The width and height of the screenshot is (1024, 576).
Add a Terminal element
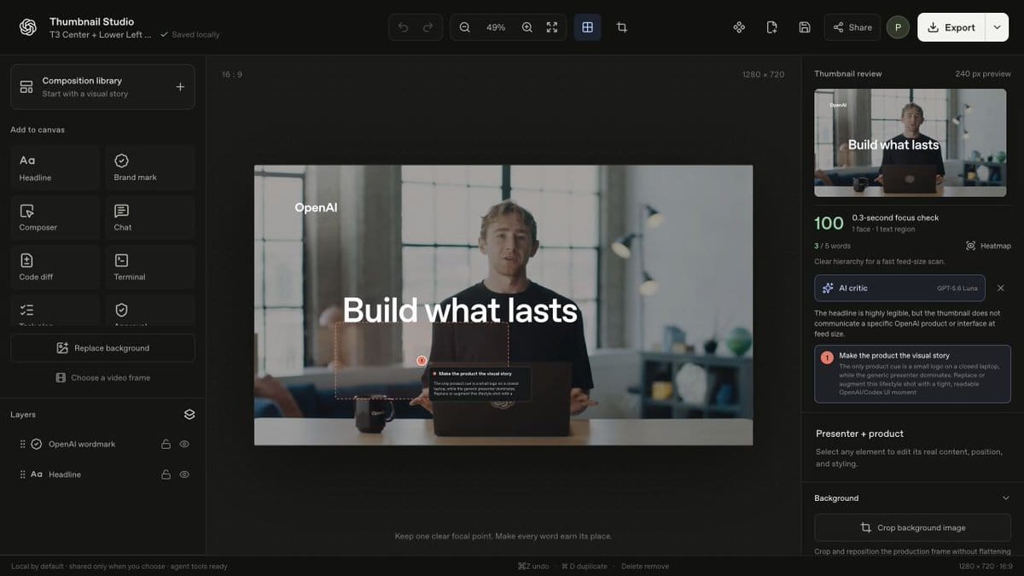150,267
